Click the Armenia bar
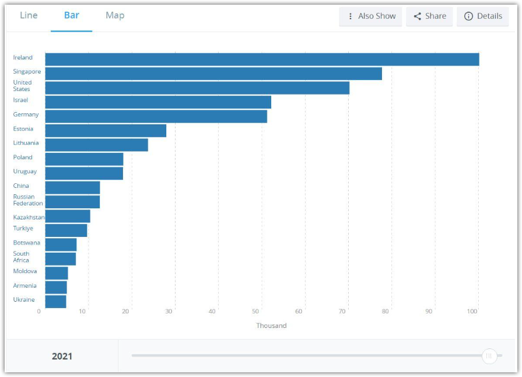 point(56,287)
